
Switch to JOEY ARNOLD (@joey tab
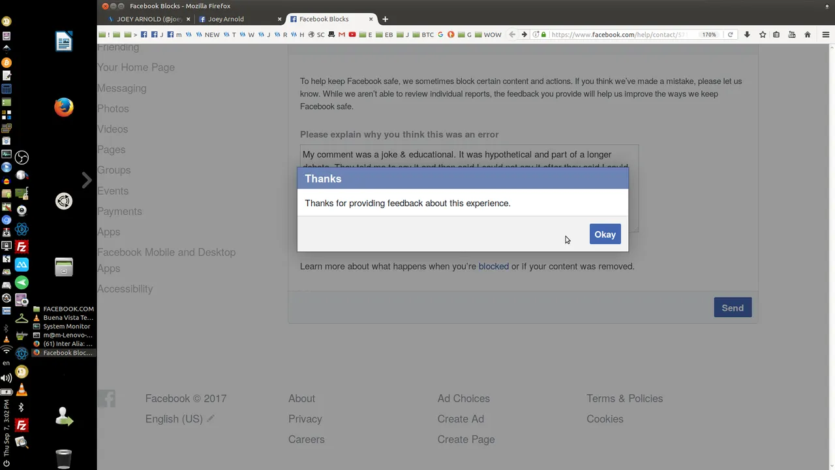[x=149, y=19]
